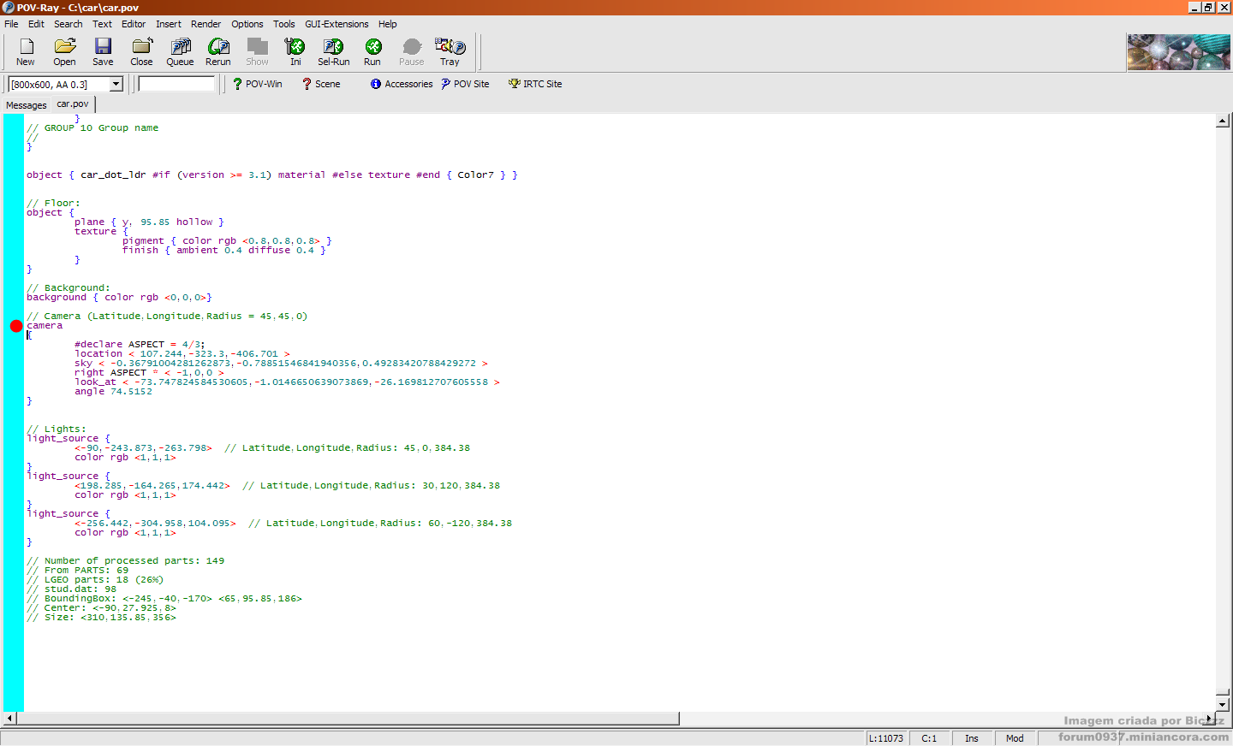
Task: Click the 'Ins' indicator in status bar
Action: 972,738
